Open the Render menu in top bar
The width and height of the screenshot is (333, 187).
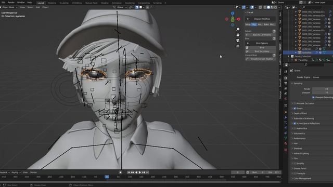(x=11, y=3)
